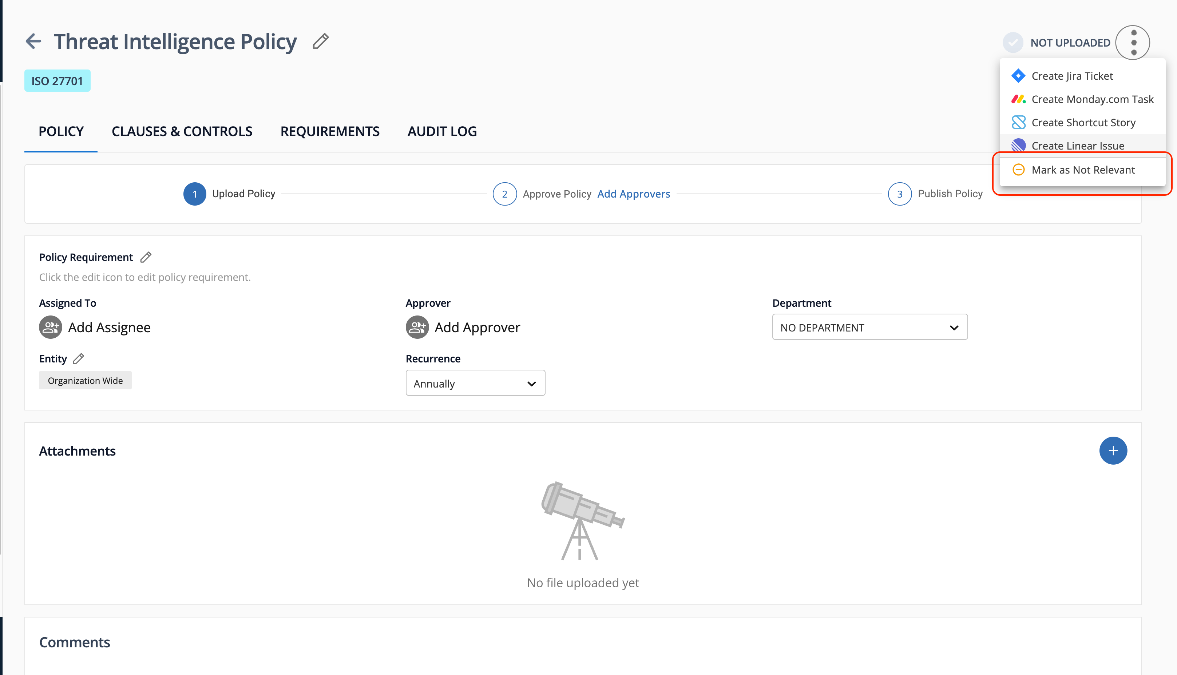Click the Policy Requirement heading
1177x675 pixels.
pos(86,257)
